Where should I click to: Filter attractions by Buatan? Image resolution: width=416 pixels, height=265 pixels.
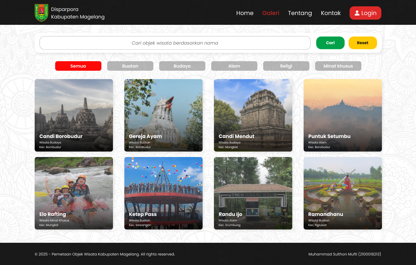click(130, 66)
